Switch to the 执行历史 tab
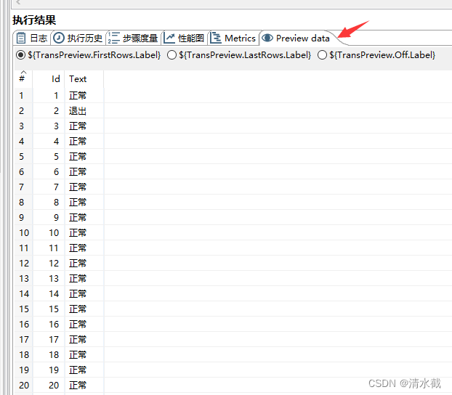This screenshot has height=395, width=452. 78,38
